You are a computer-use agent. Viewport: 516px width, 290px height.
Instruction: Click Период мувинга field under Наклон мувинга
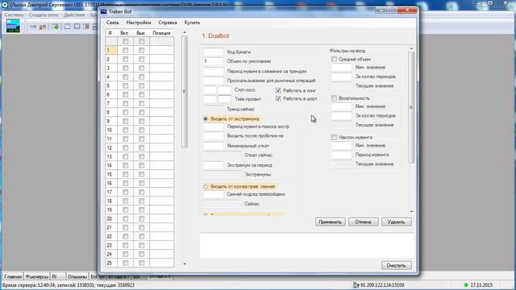(x=341, y=155)
